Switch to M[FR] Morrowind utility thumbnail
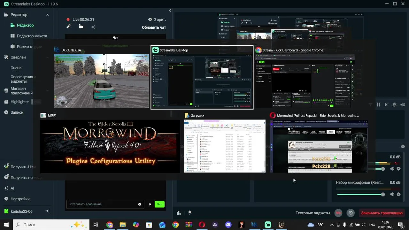 coord(110,146)
